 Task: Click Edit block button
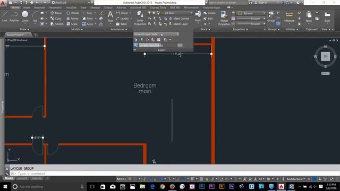(x=208, y=19)
